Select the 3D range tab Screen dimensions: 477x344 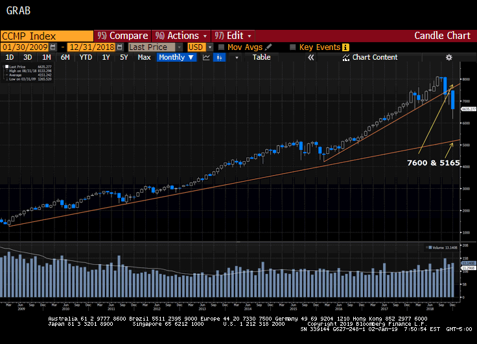click(28, 57)
